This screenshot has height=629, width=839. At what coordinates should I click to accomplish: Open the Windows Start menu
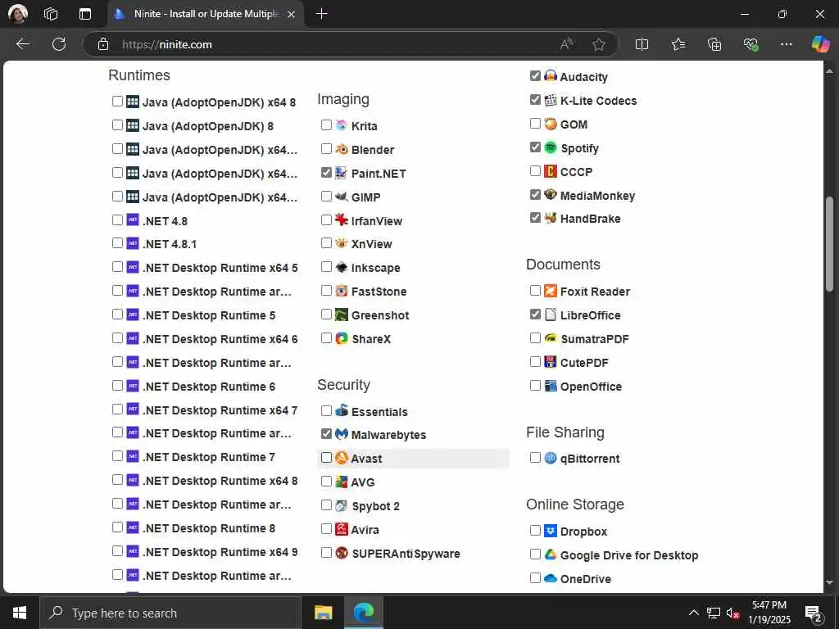[x=20, y=613]
